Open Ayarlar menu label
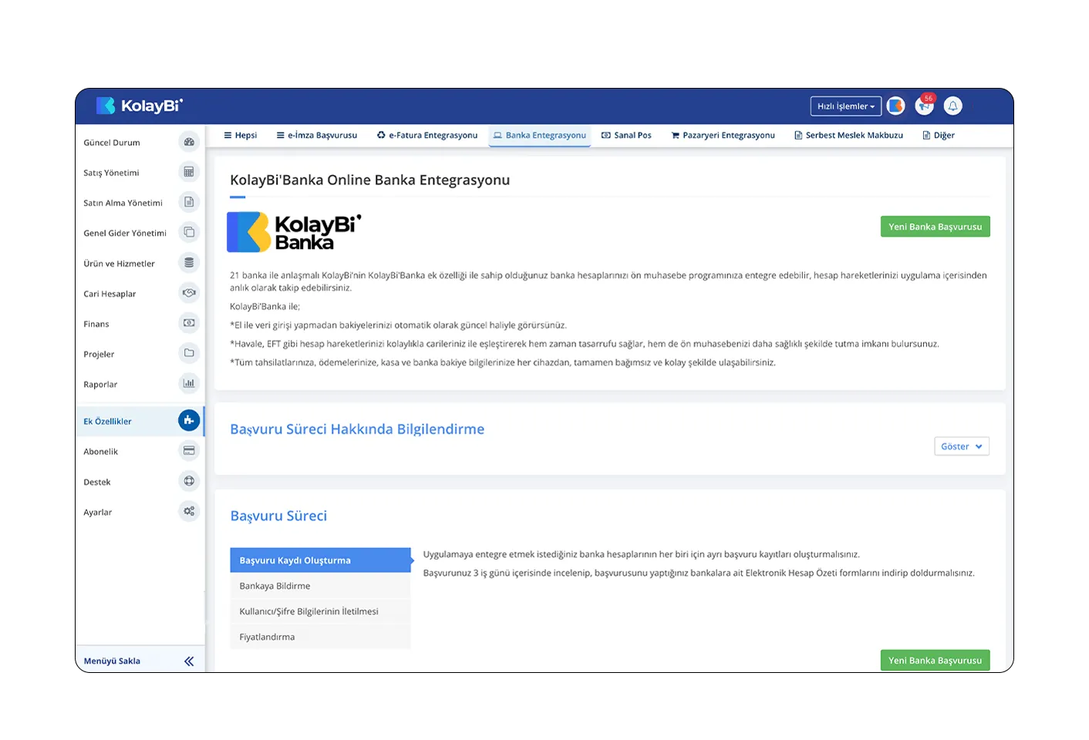Image resolution: width=1089 pixels, height=740 pixels. [x=98, y=512]
